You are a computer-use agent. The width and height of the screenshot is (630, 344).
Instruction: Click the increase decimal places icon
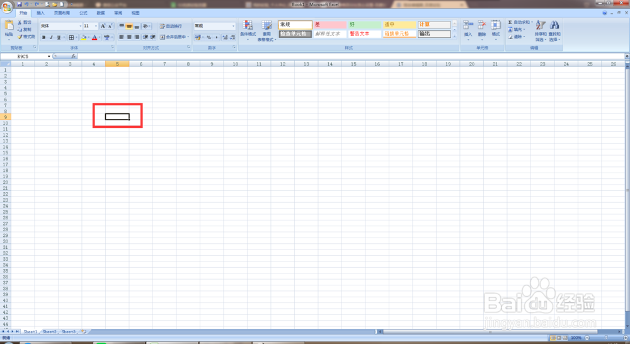[225, 37]
